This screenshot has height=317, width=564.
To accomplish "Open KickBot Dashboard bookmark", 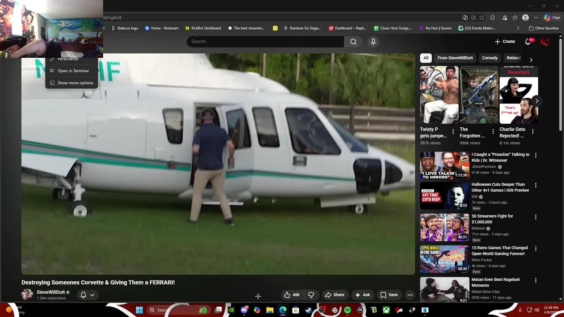I will [202, 28].
